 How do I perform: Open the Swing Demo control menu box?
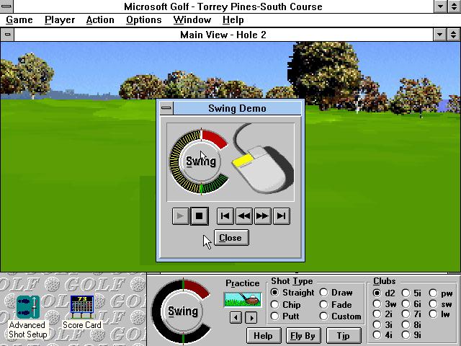166,108
